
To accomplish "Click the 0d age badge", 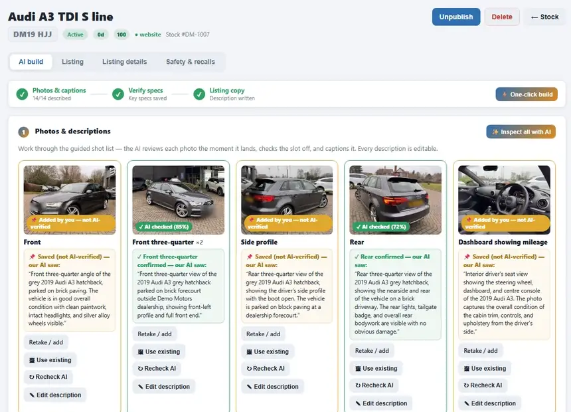I will (x=100, y=35).
